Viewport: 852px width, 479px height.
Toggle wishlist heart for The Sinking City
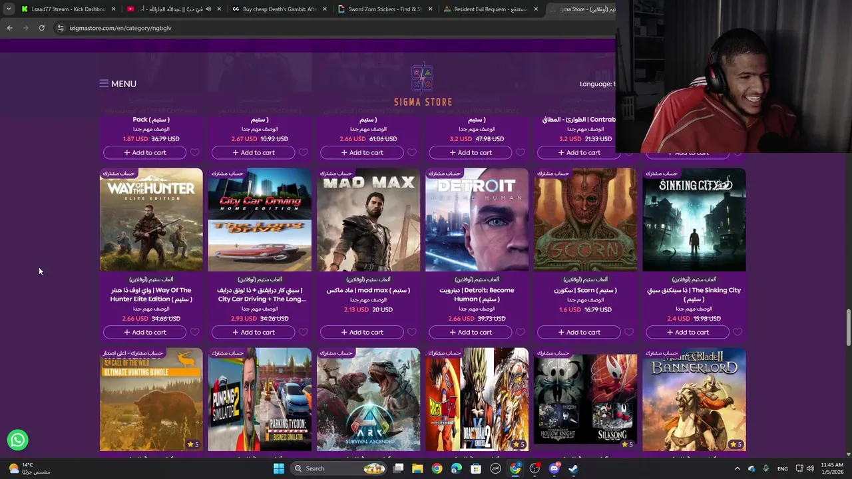coord(737,332)
